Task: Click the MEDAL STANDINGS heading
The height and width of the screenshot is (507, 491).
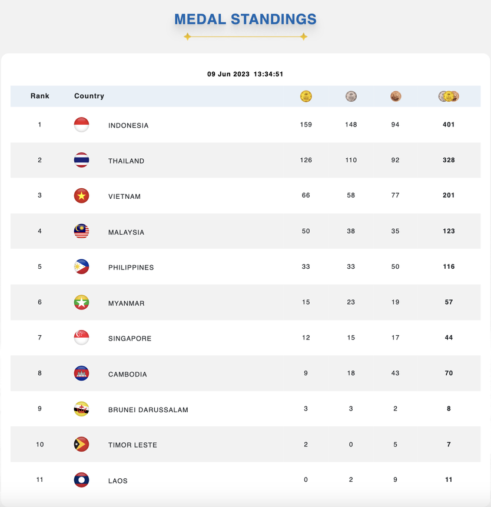Action: (245, 19)
